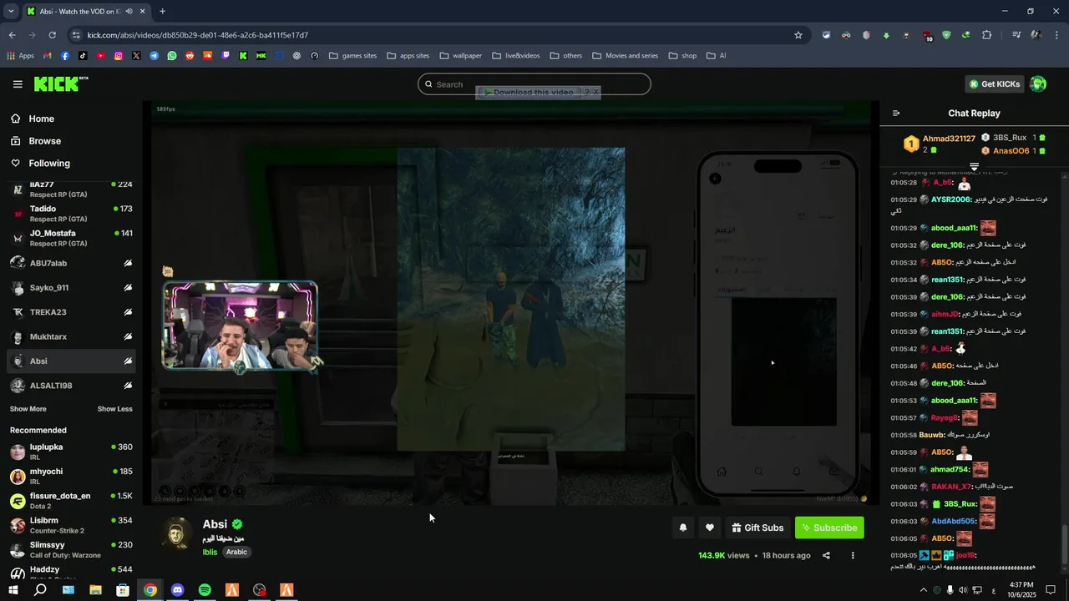Viewport: 1069px width, 601px height.
Task: Open Mukhtarx channel in sidebar
Action: point(70,336)
